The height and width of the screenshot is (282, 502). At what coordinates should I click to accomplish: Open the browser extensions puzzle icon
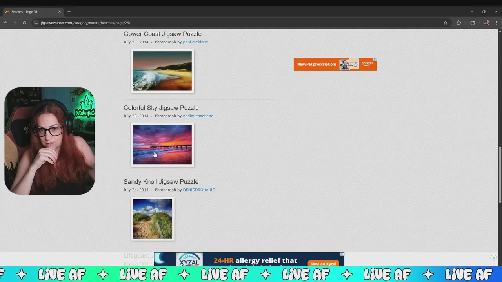click(x=458, y=23)
